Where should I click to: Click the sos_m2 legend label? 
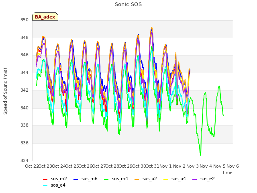point(59,179)
